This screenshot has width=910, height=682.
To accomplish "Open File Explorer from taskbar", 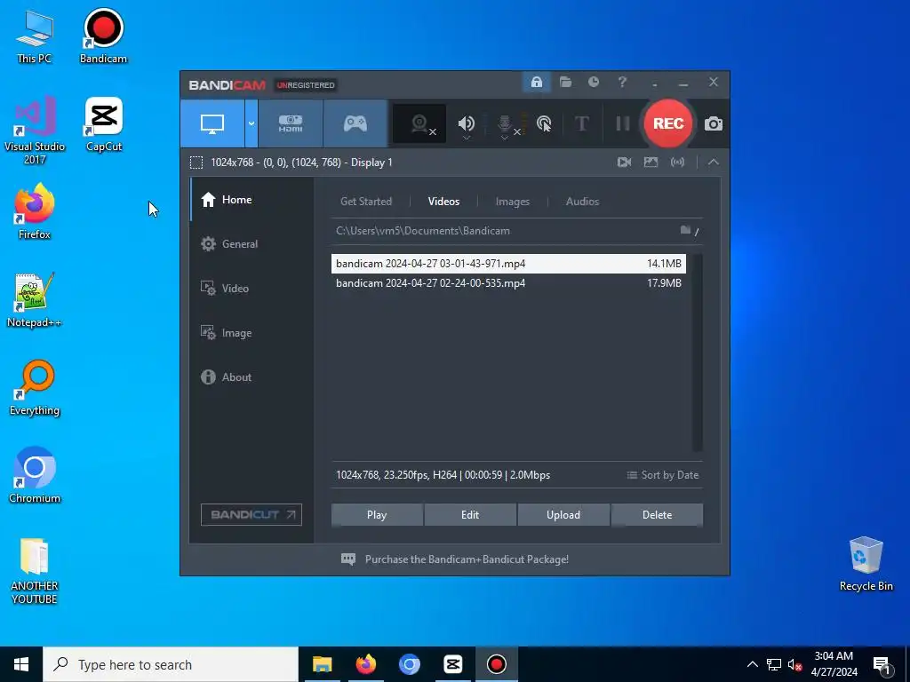I will 322,664.
